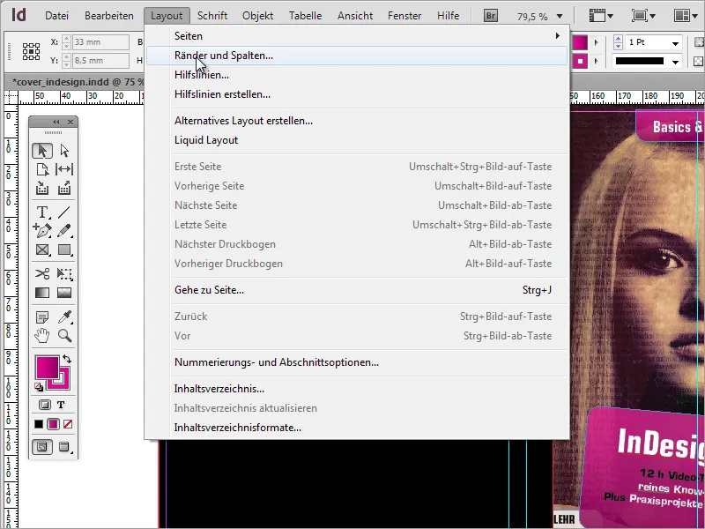Click the stroke color swatch in control bar
This screenshot has height=529, width=705.
580,61
